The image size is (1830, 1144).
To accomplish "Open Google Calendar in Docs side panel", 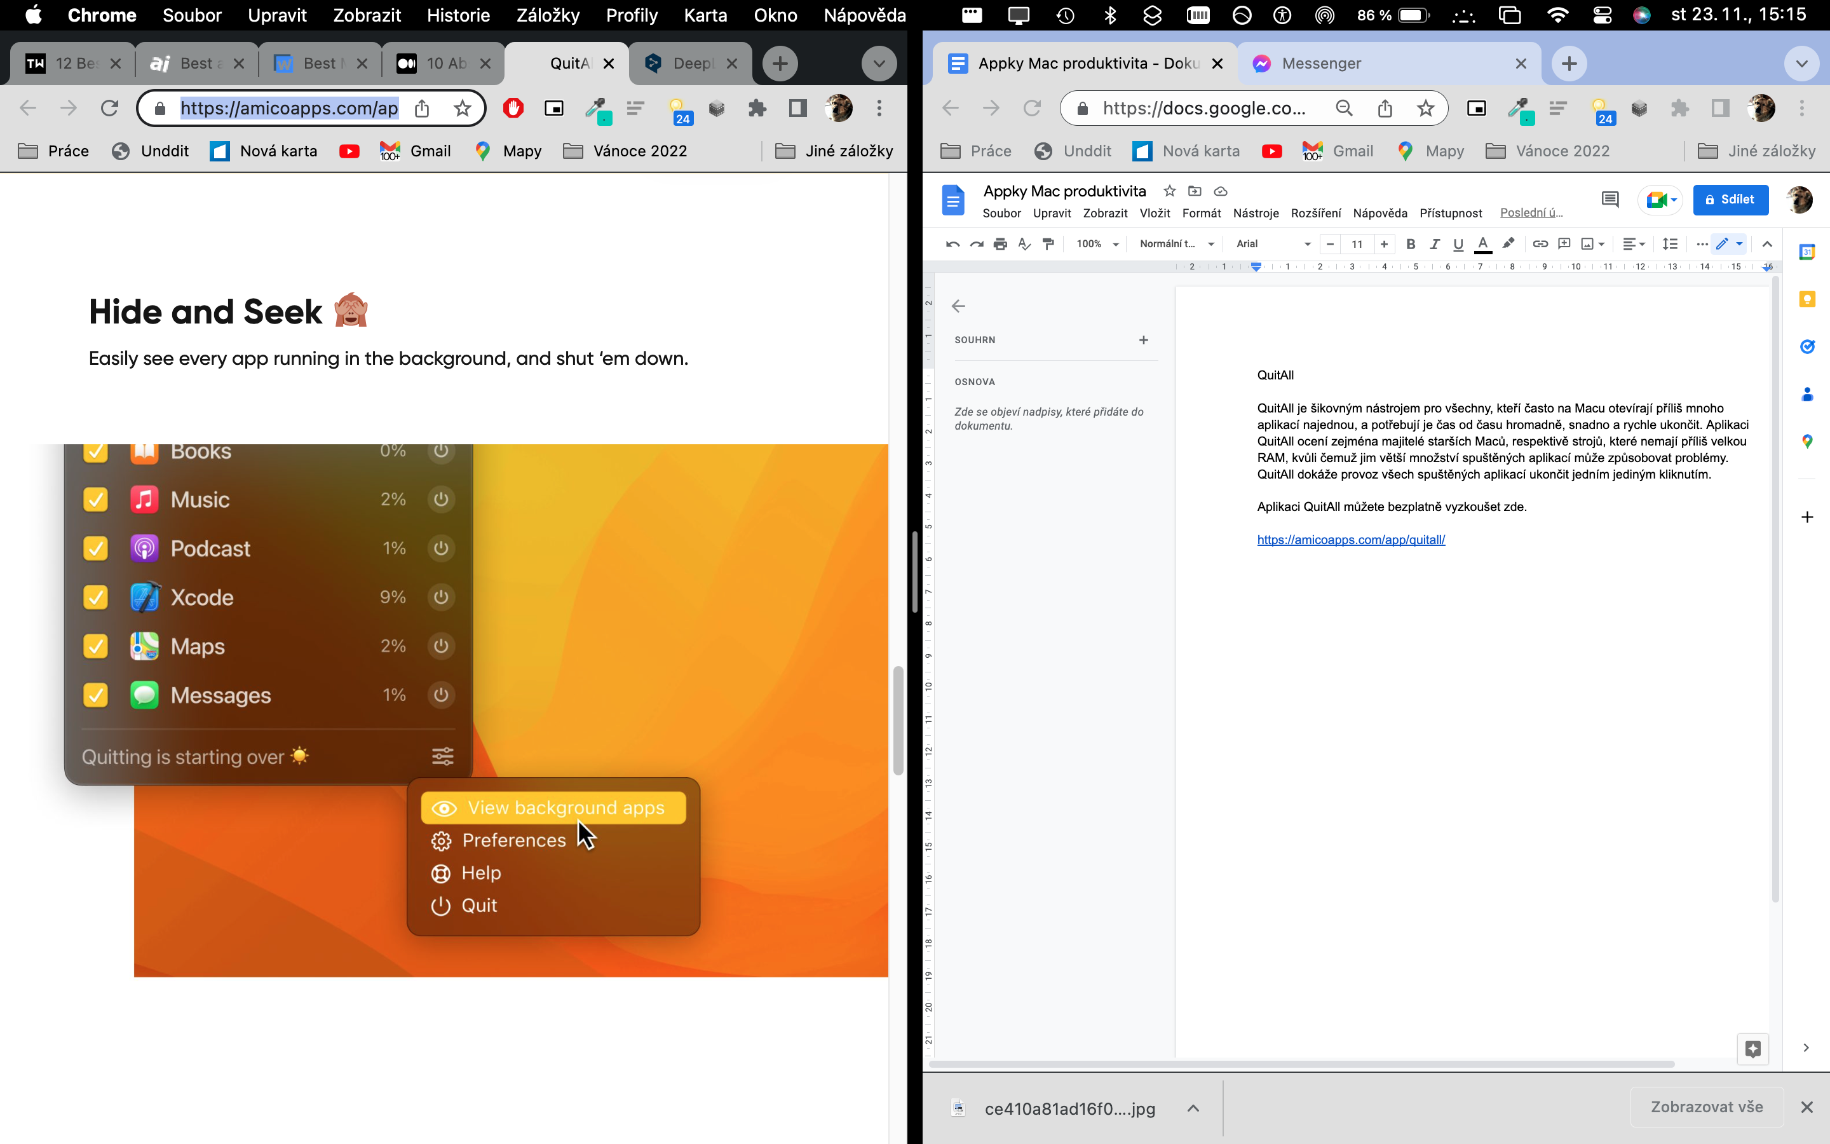I will [x=1807, y=253].
